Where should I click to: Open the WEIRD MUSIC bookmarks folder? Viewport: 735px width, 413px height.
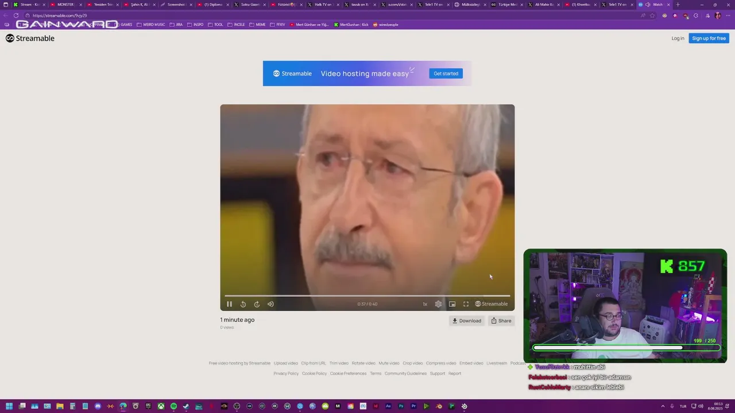tap(150, 25)
